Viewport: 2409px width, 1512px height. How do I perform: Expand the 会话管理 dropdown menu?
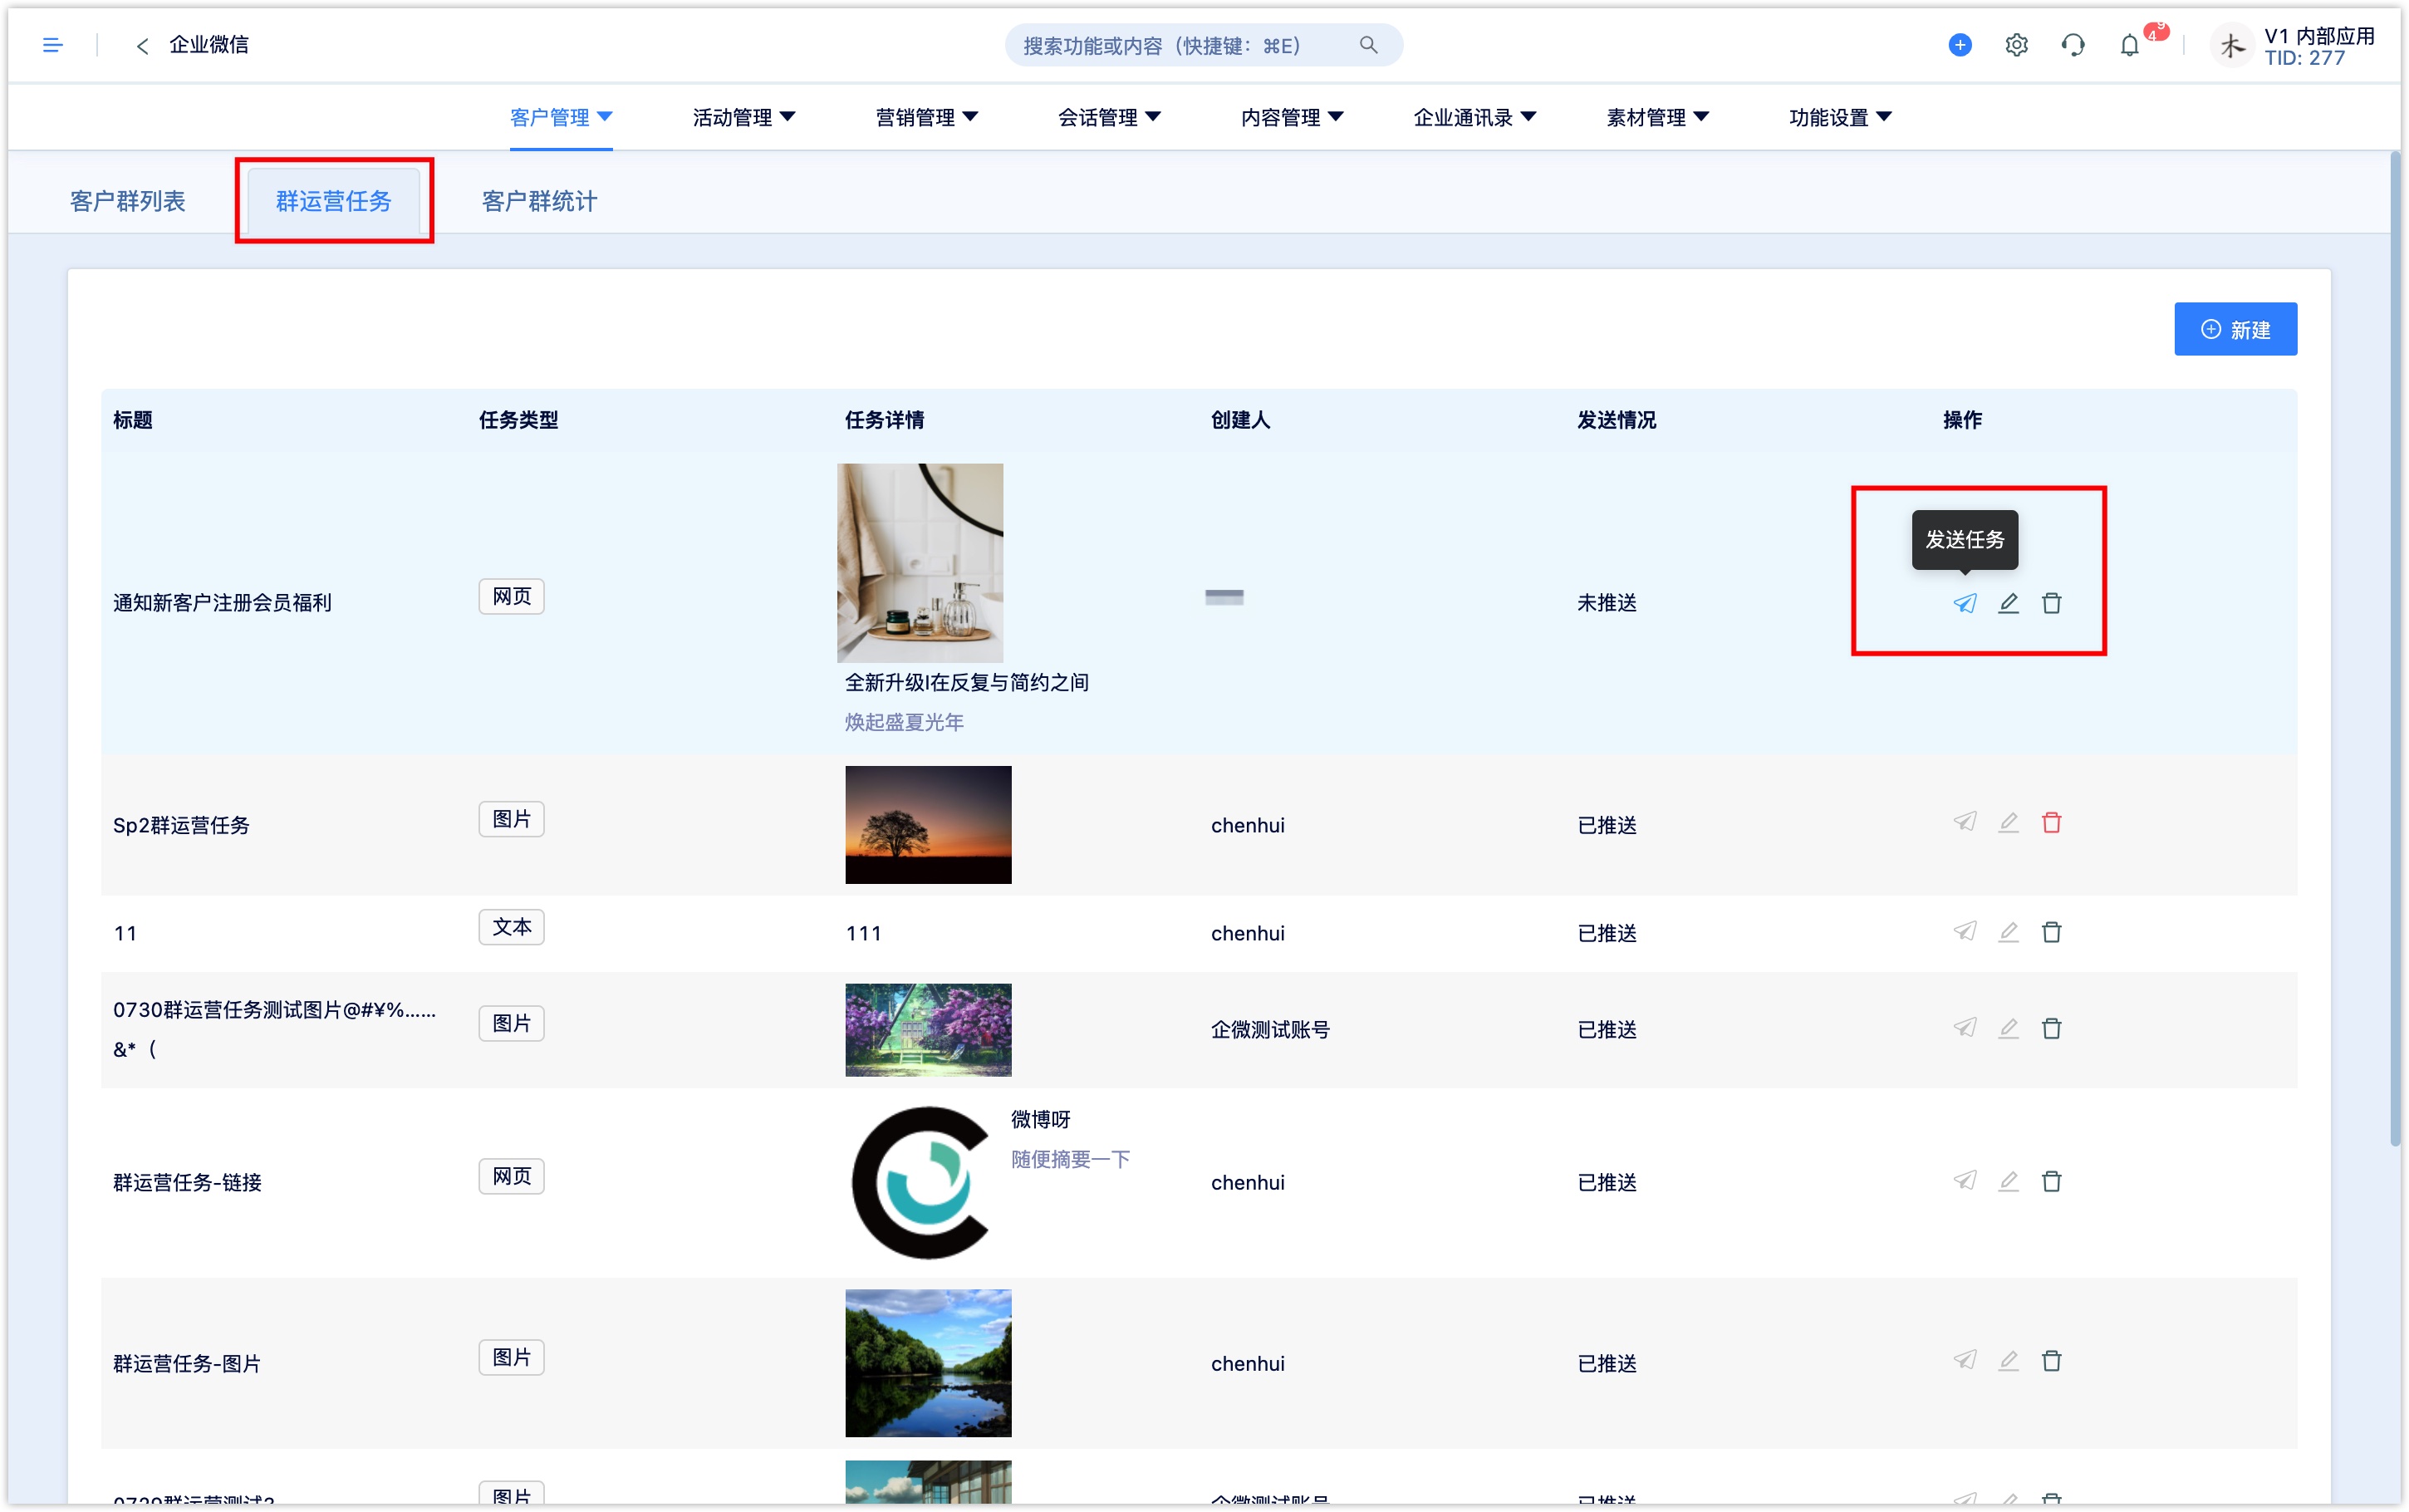point(1110,118)
